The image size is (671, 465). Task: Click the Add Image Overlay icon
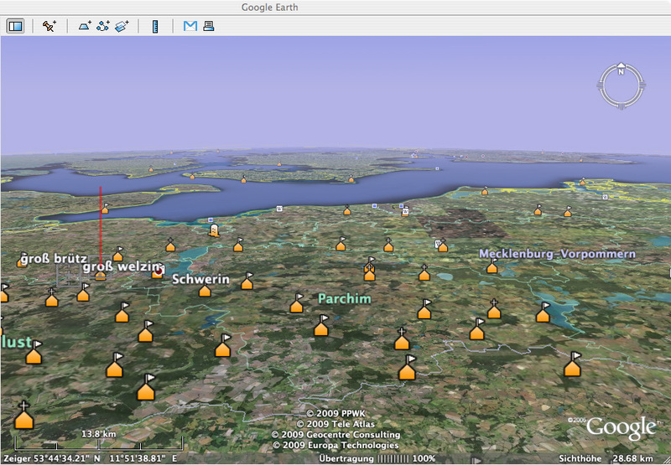click(122, 26)
